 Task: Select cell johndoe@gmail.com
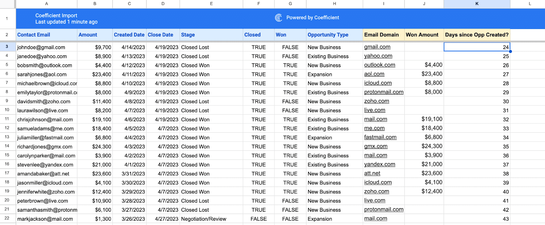pos(47,47)
